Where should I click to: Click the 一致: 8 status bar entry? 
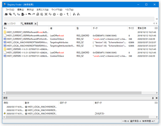tap(125, 121)
